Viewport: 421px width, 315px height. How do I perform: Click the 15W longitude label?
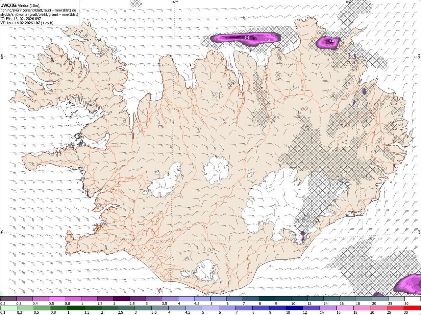coord(349,2)
